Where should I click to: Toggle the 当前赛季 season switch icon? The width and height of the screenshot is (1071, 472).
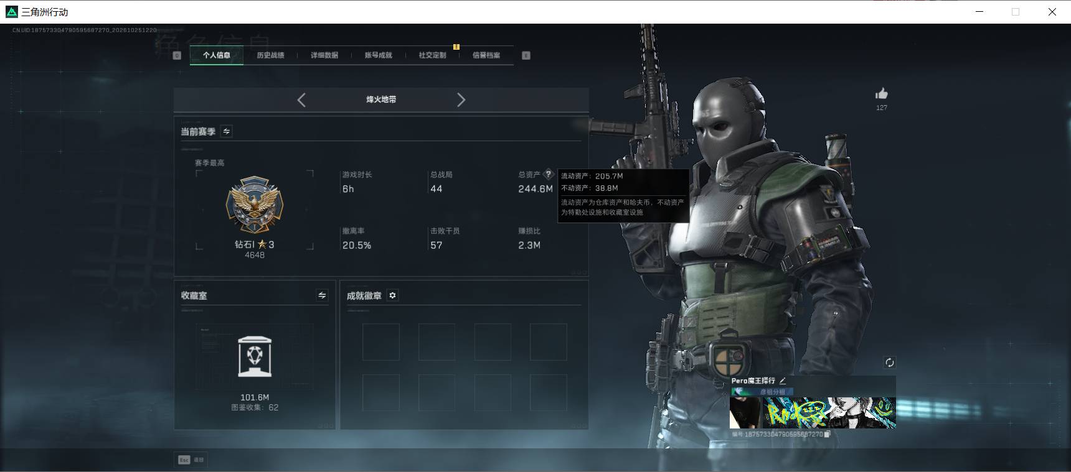click(227, 131)
